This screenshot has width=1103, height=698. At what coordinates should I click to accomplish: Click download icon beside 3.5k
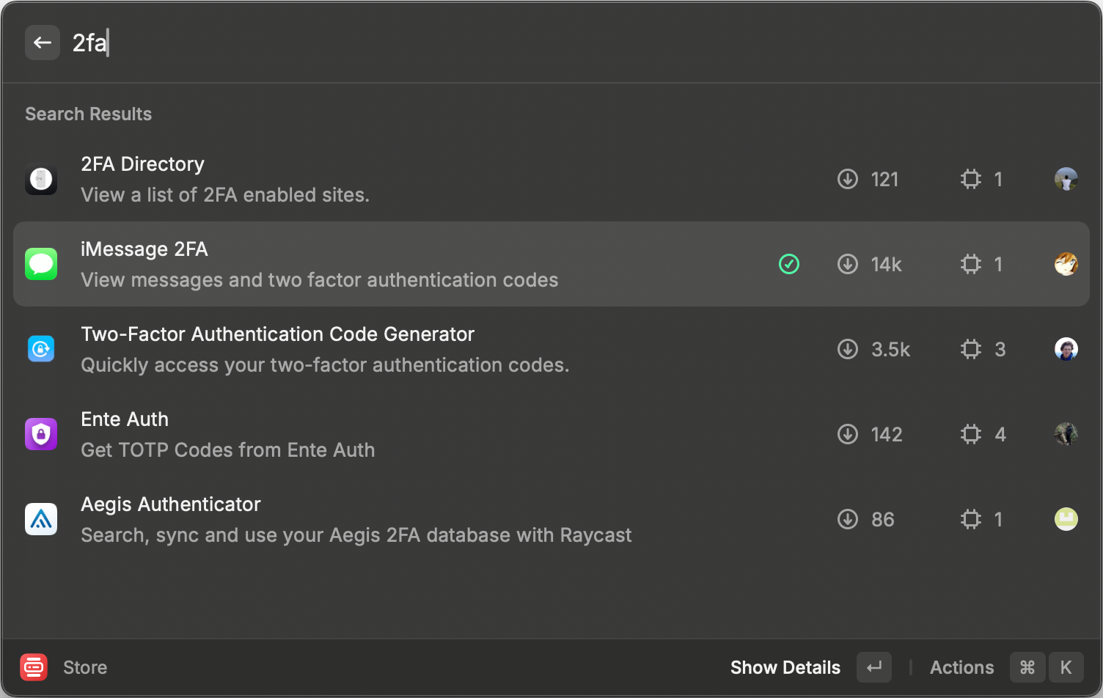(848, 349)
